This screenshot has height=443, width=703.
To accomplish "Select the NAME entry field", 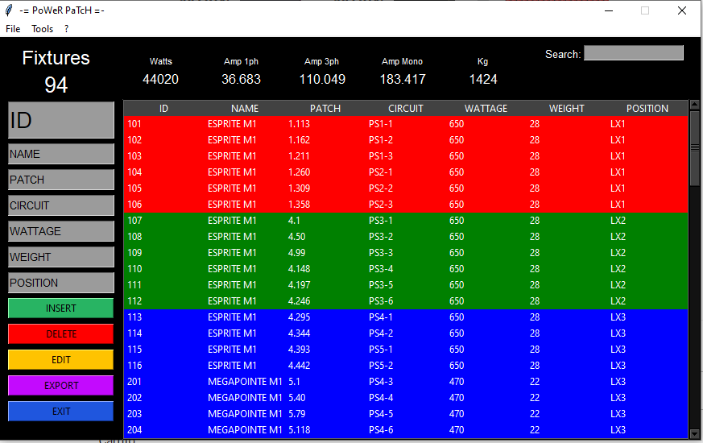I will click(61, 154).
